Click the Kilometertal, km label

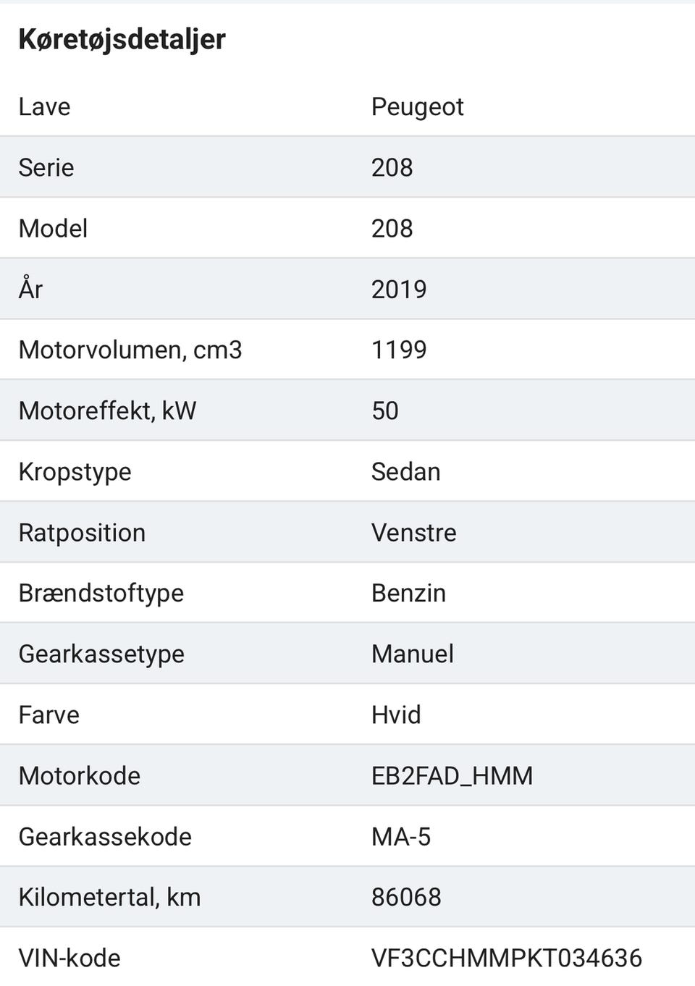pos(109,898)
